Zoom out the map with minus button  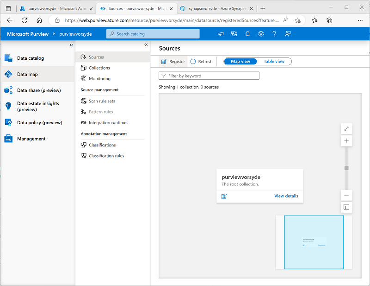point(346,196)
